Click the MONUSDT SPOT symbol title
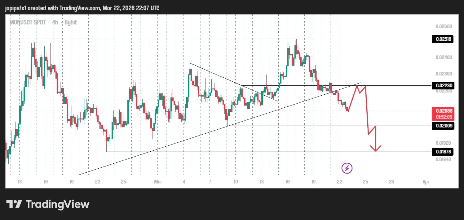The image size is (464, 220). [28, 22]
